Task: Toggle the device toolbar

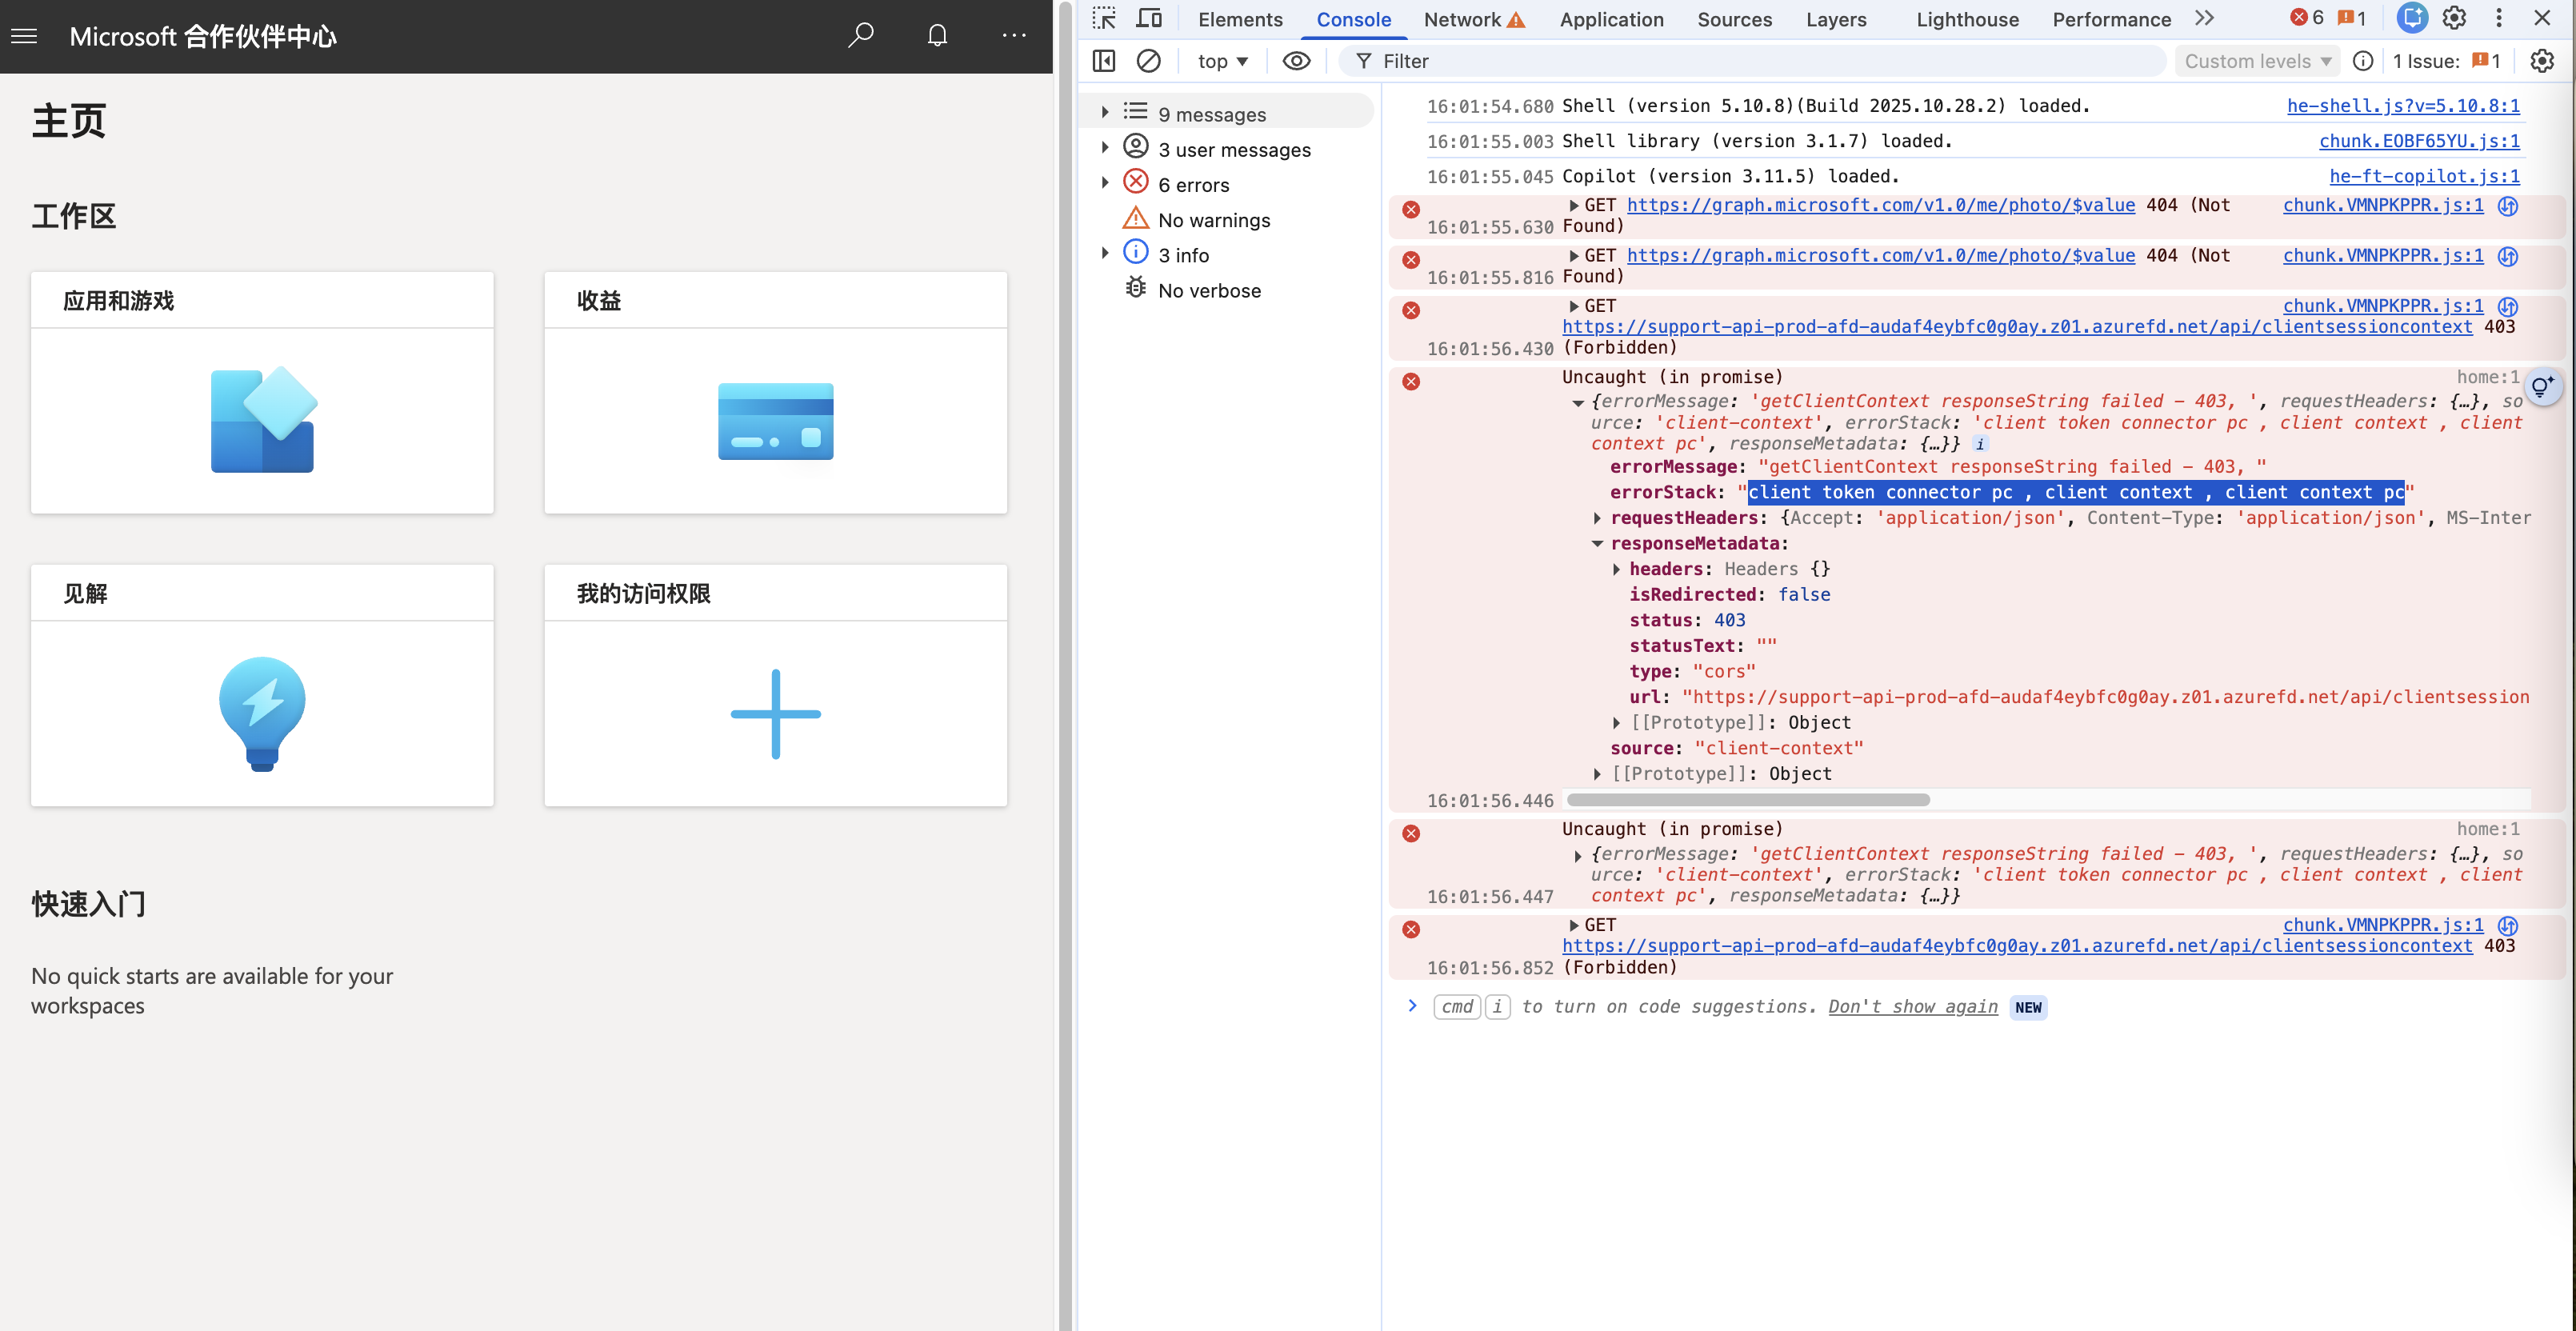Action: [1149, 19]
